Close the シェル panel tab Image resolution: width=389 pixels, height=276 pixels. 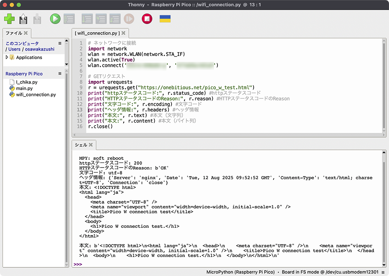click(x=91, y=145)
